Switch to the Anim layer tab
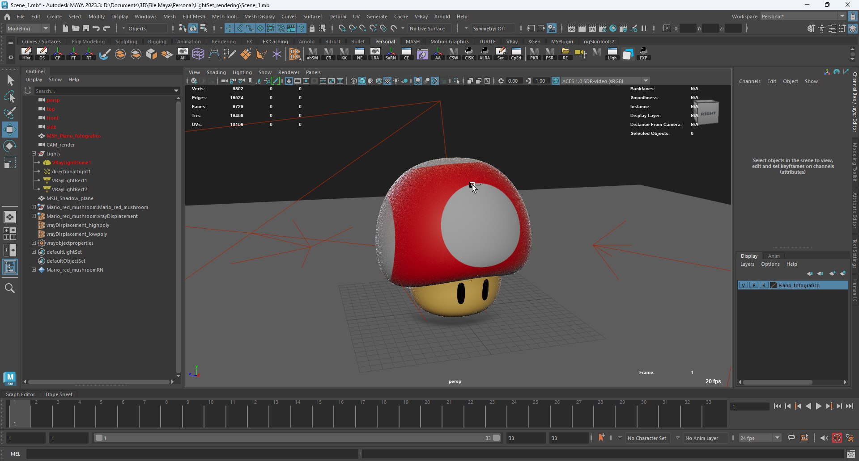859x461 pixels. coord(774,256)
